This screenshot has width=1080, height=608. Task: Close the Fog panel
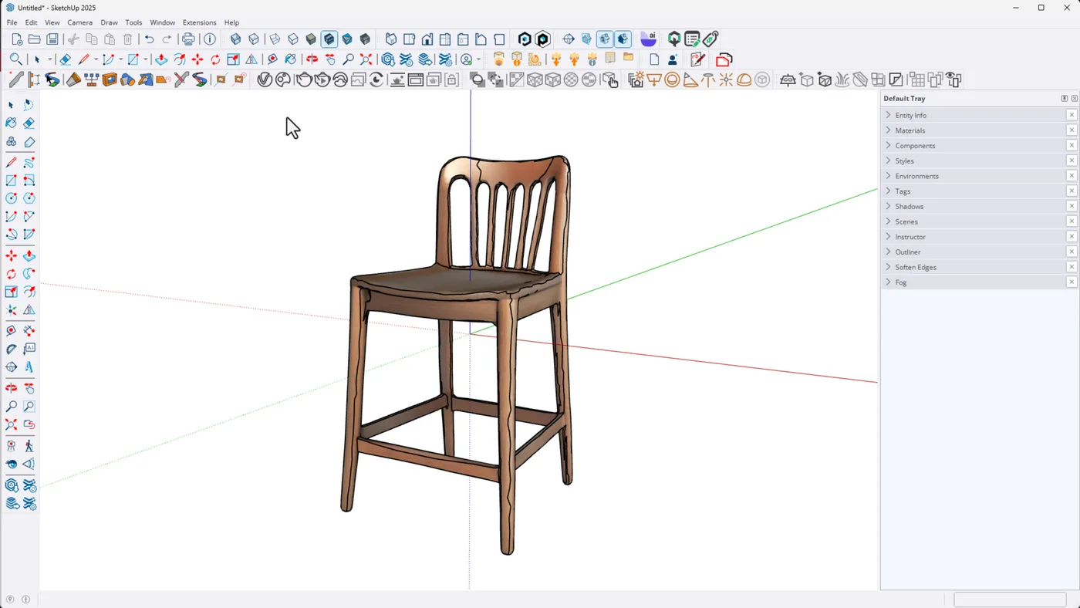click(x=1071, y=282)
